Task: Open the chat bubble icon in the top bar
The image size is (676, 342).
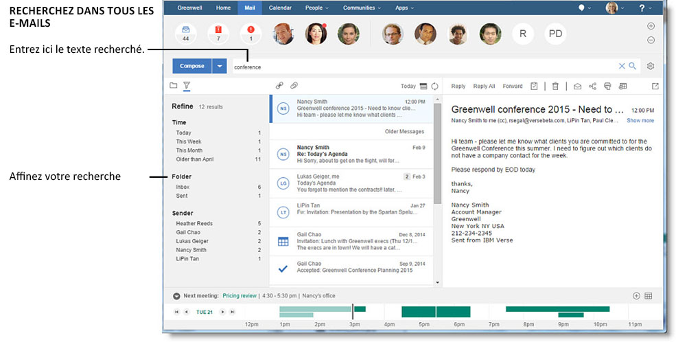Action: [583, 8]
